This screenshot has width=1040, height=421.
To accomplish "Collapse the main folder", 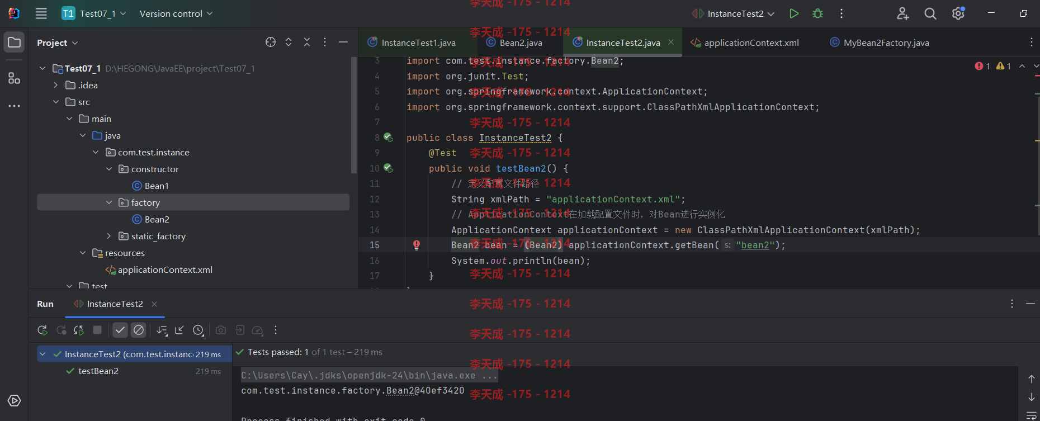I will point(69,119).
